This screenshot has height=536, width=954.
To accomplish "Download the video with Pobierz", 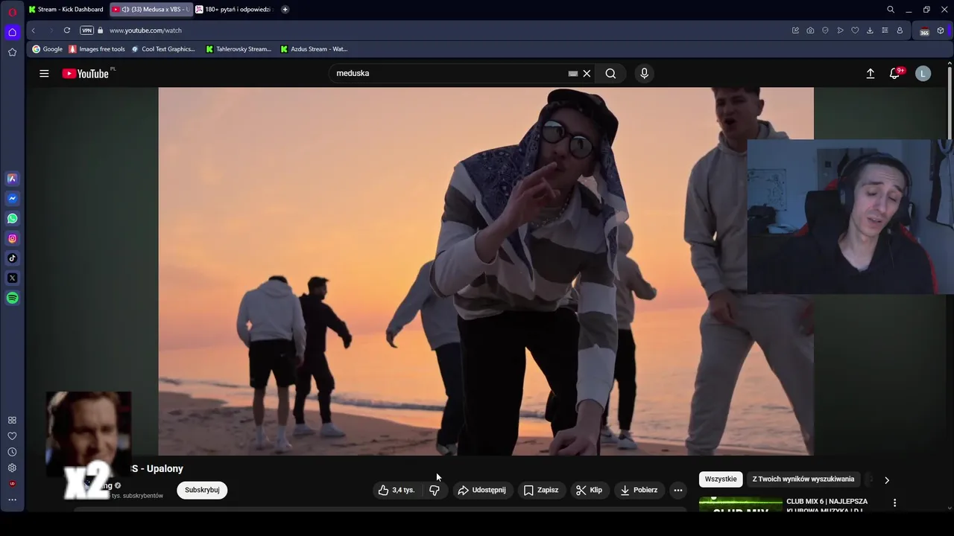I will [x=639, y=490].
